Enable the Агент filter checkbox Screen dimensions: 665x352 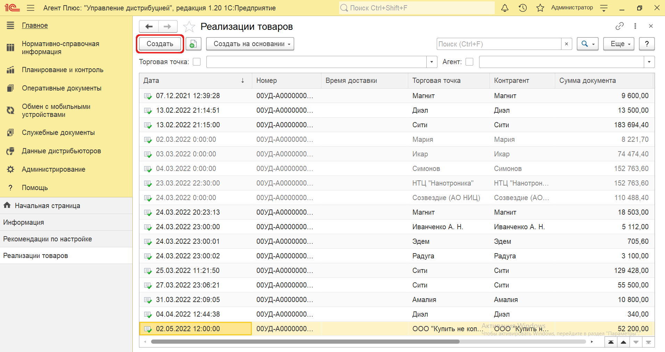(x=469, y=62)
